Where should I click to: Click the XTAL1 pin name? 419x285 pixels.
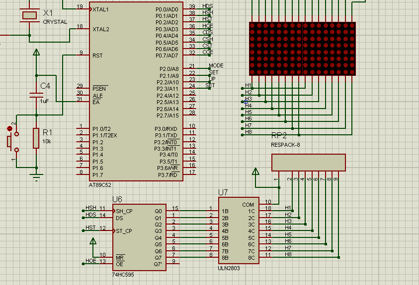(x=100, y=9)
